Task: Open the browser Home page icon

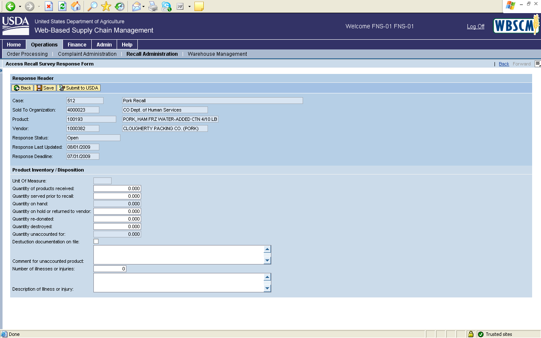Action: click(x=76, y=6)
